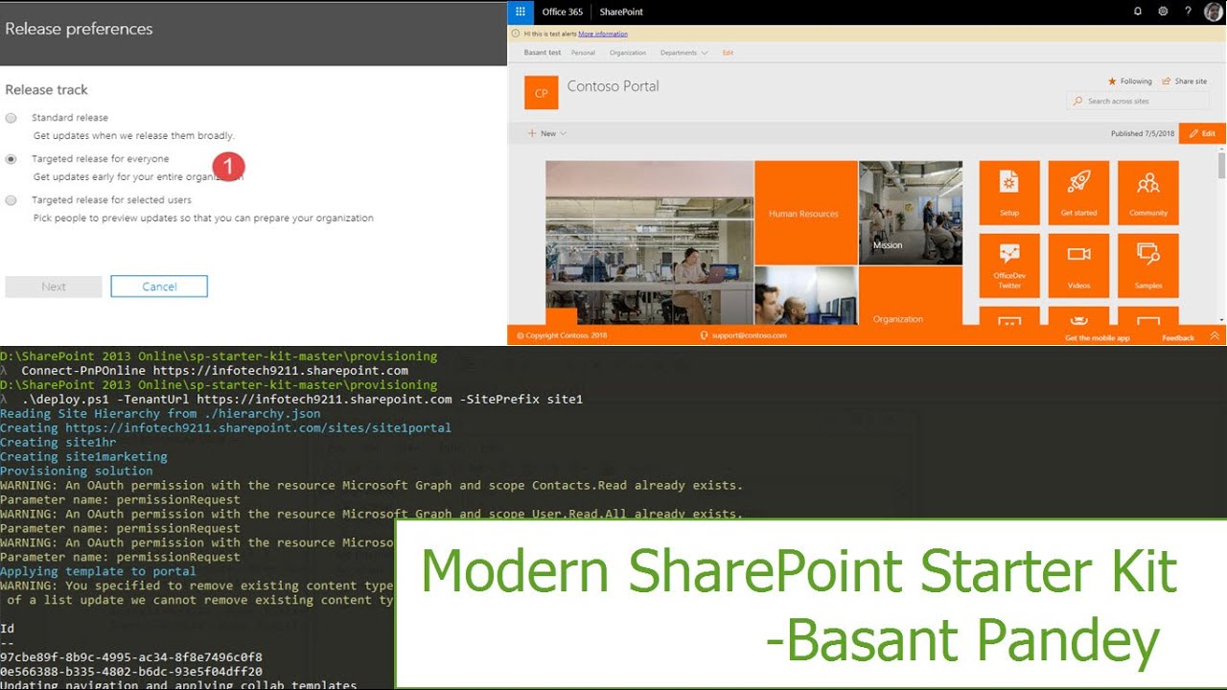Open the Personal navigation item
The width and height of the screenshot is (1227, 690).
point(583,53)
